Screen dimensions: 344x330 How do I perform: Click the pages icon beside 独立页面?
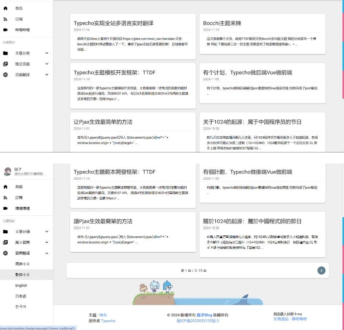[x=6, y=63]
